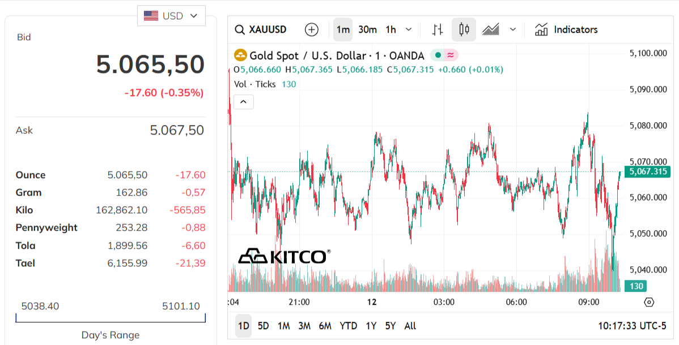Toggle the OANDA data status indicator dot
This screenshot has width=679, height=345.
tap(449, 55)
